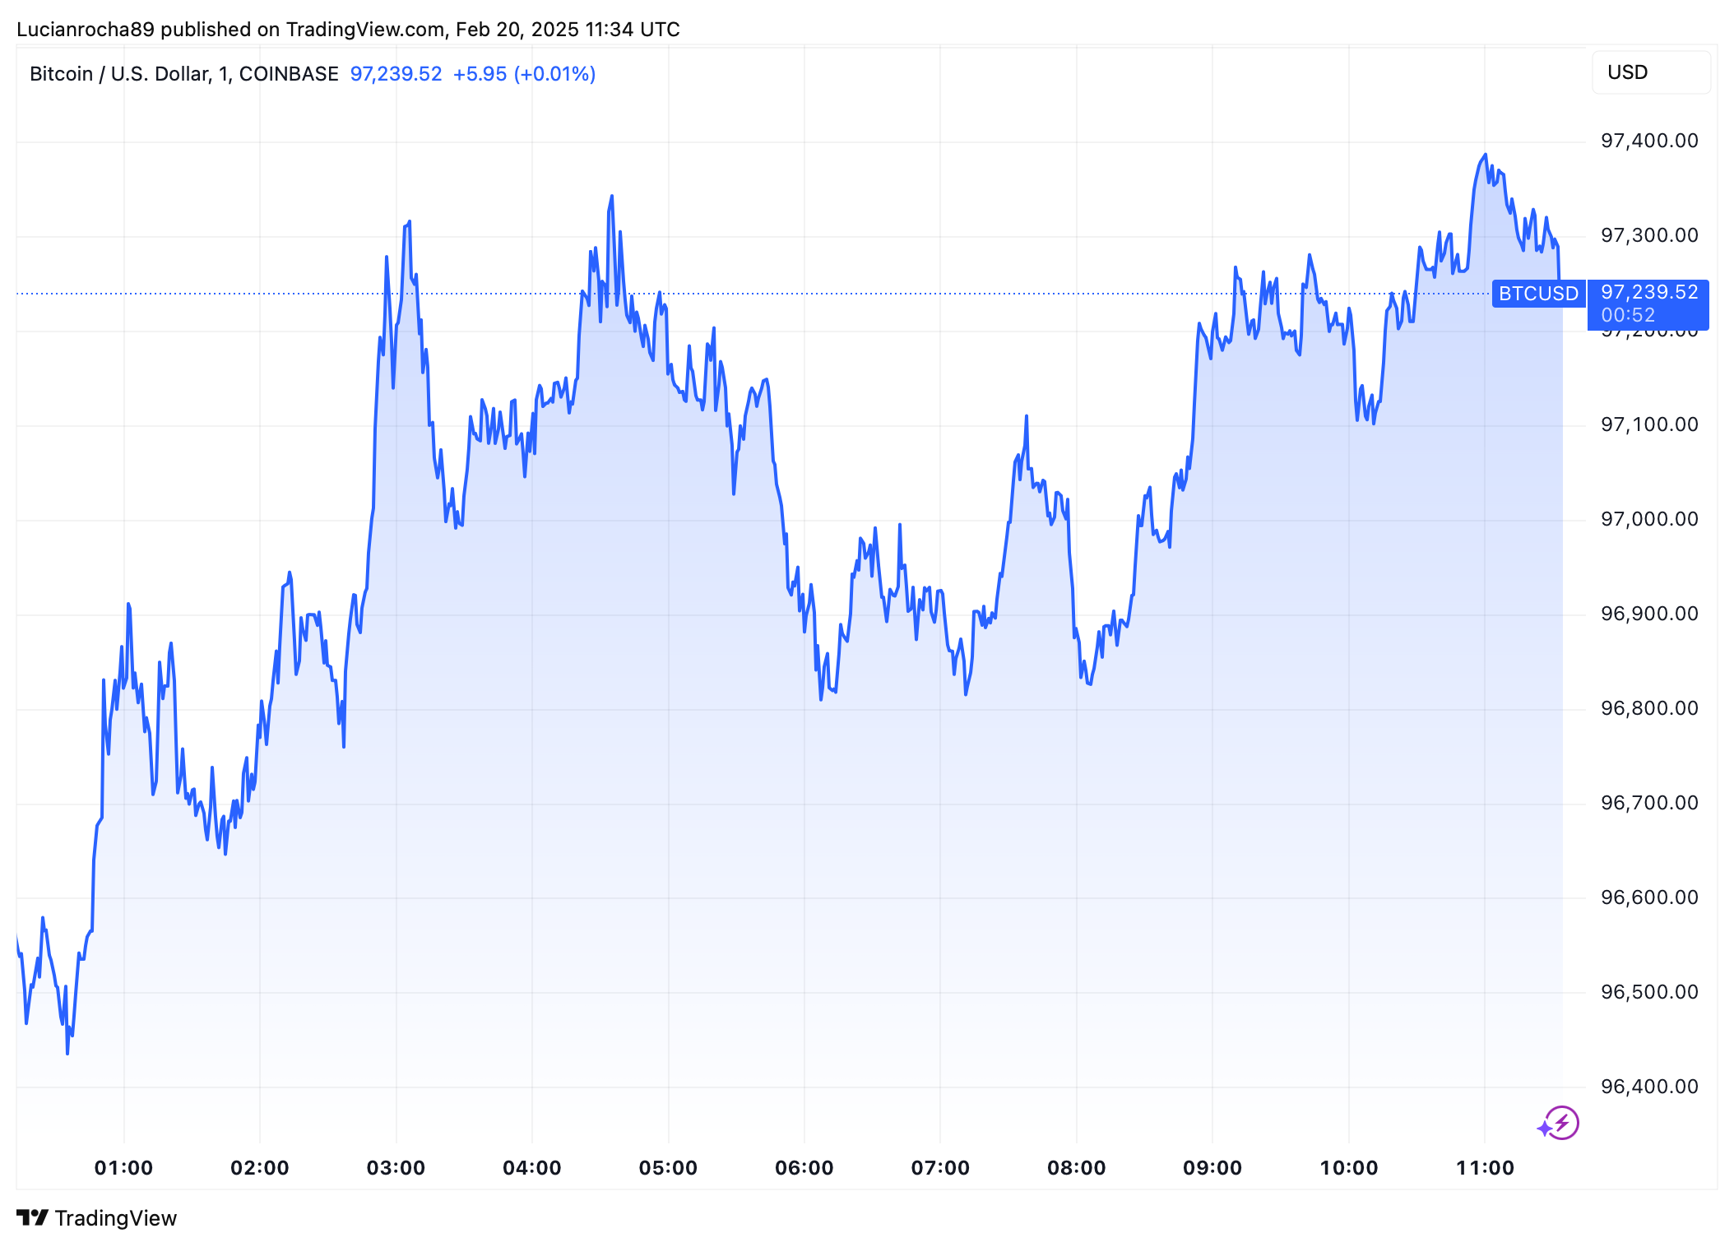Image resolution: width=1734 pixels, height=1247 pixels.
Task: Click the TradingView brand link text
Action: click(x=116, y=1218)
